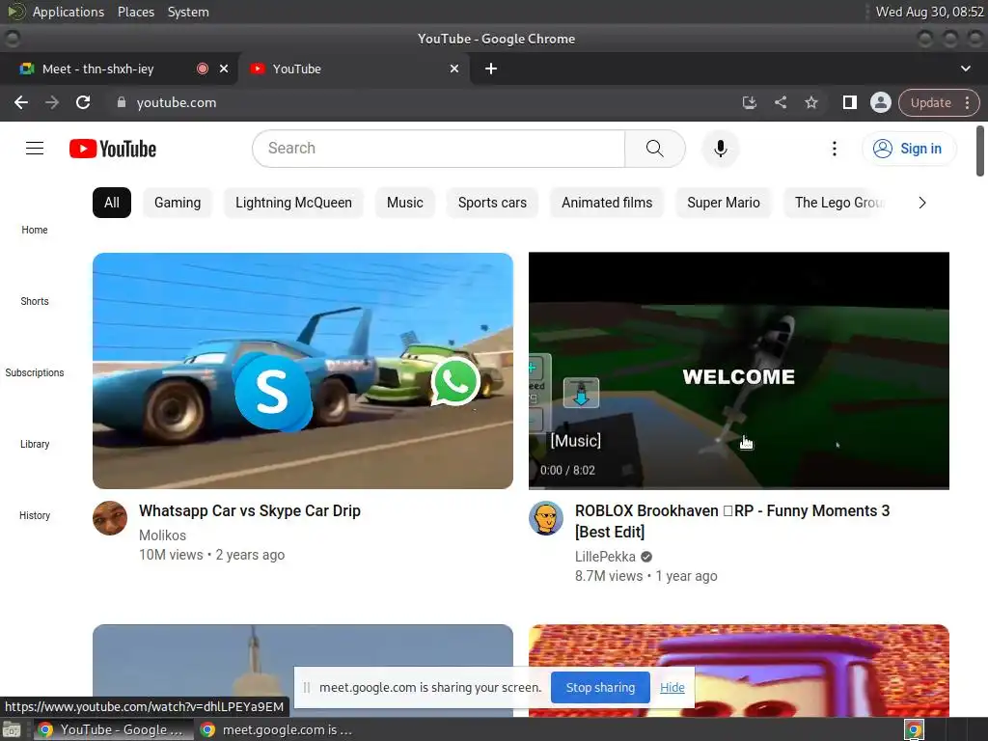Click the Hide link on sharing bar
This screenshot has height=741, width=988.
pyautogui.click(x=672, y=687)
